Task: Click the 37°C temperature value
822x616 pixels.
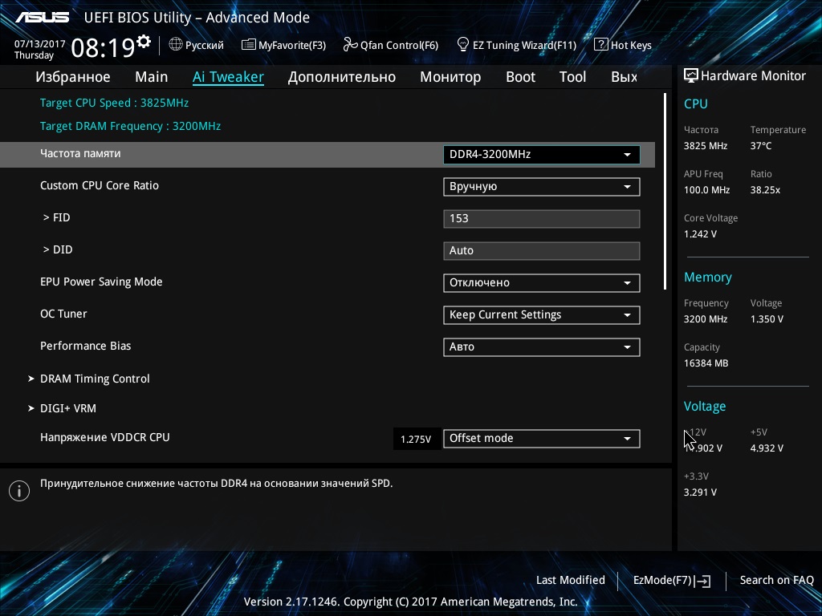Action: [x=761, y=146]
